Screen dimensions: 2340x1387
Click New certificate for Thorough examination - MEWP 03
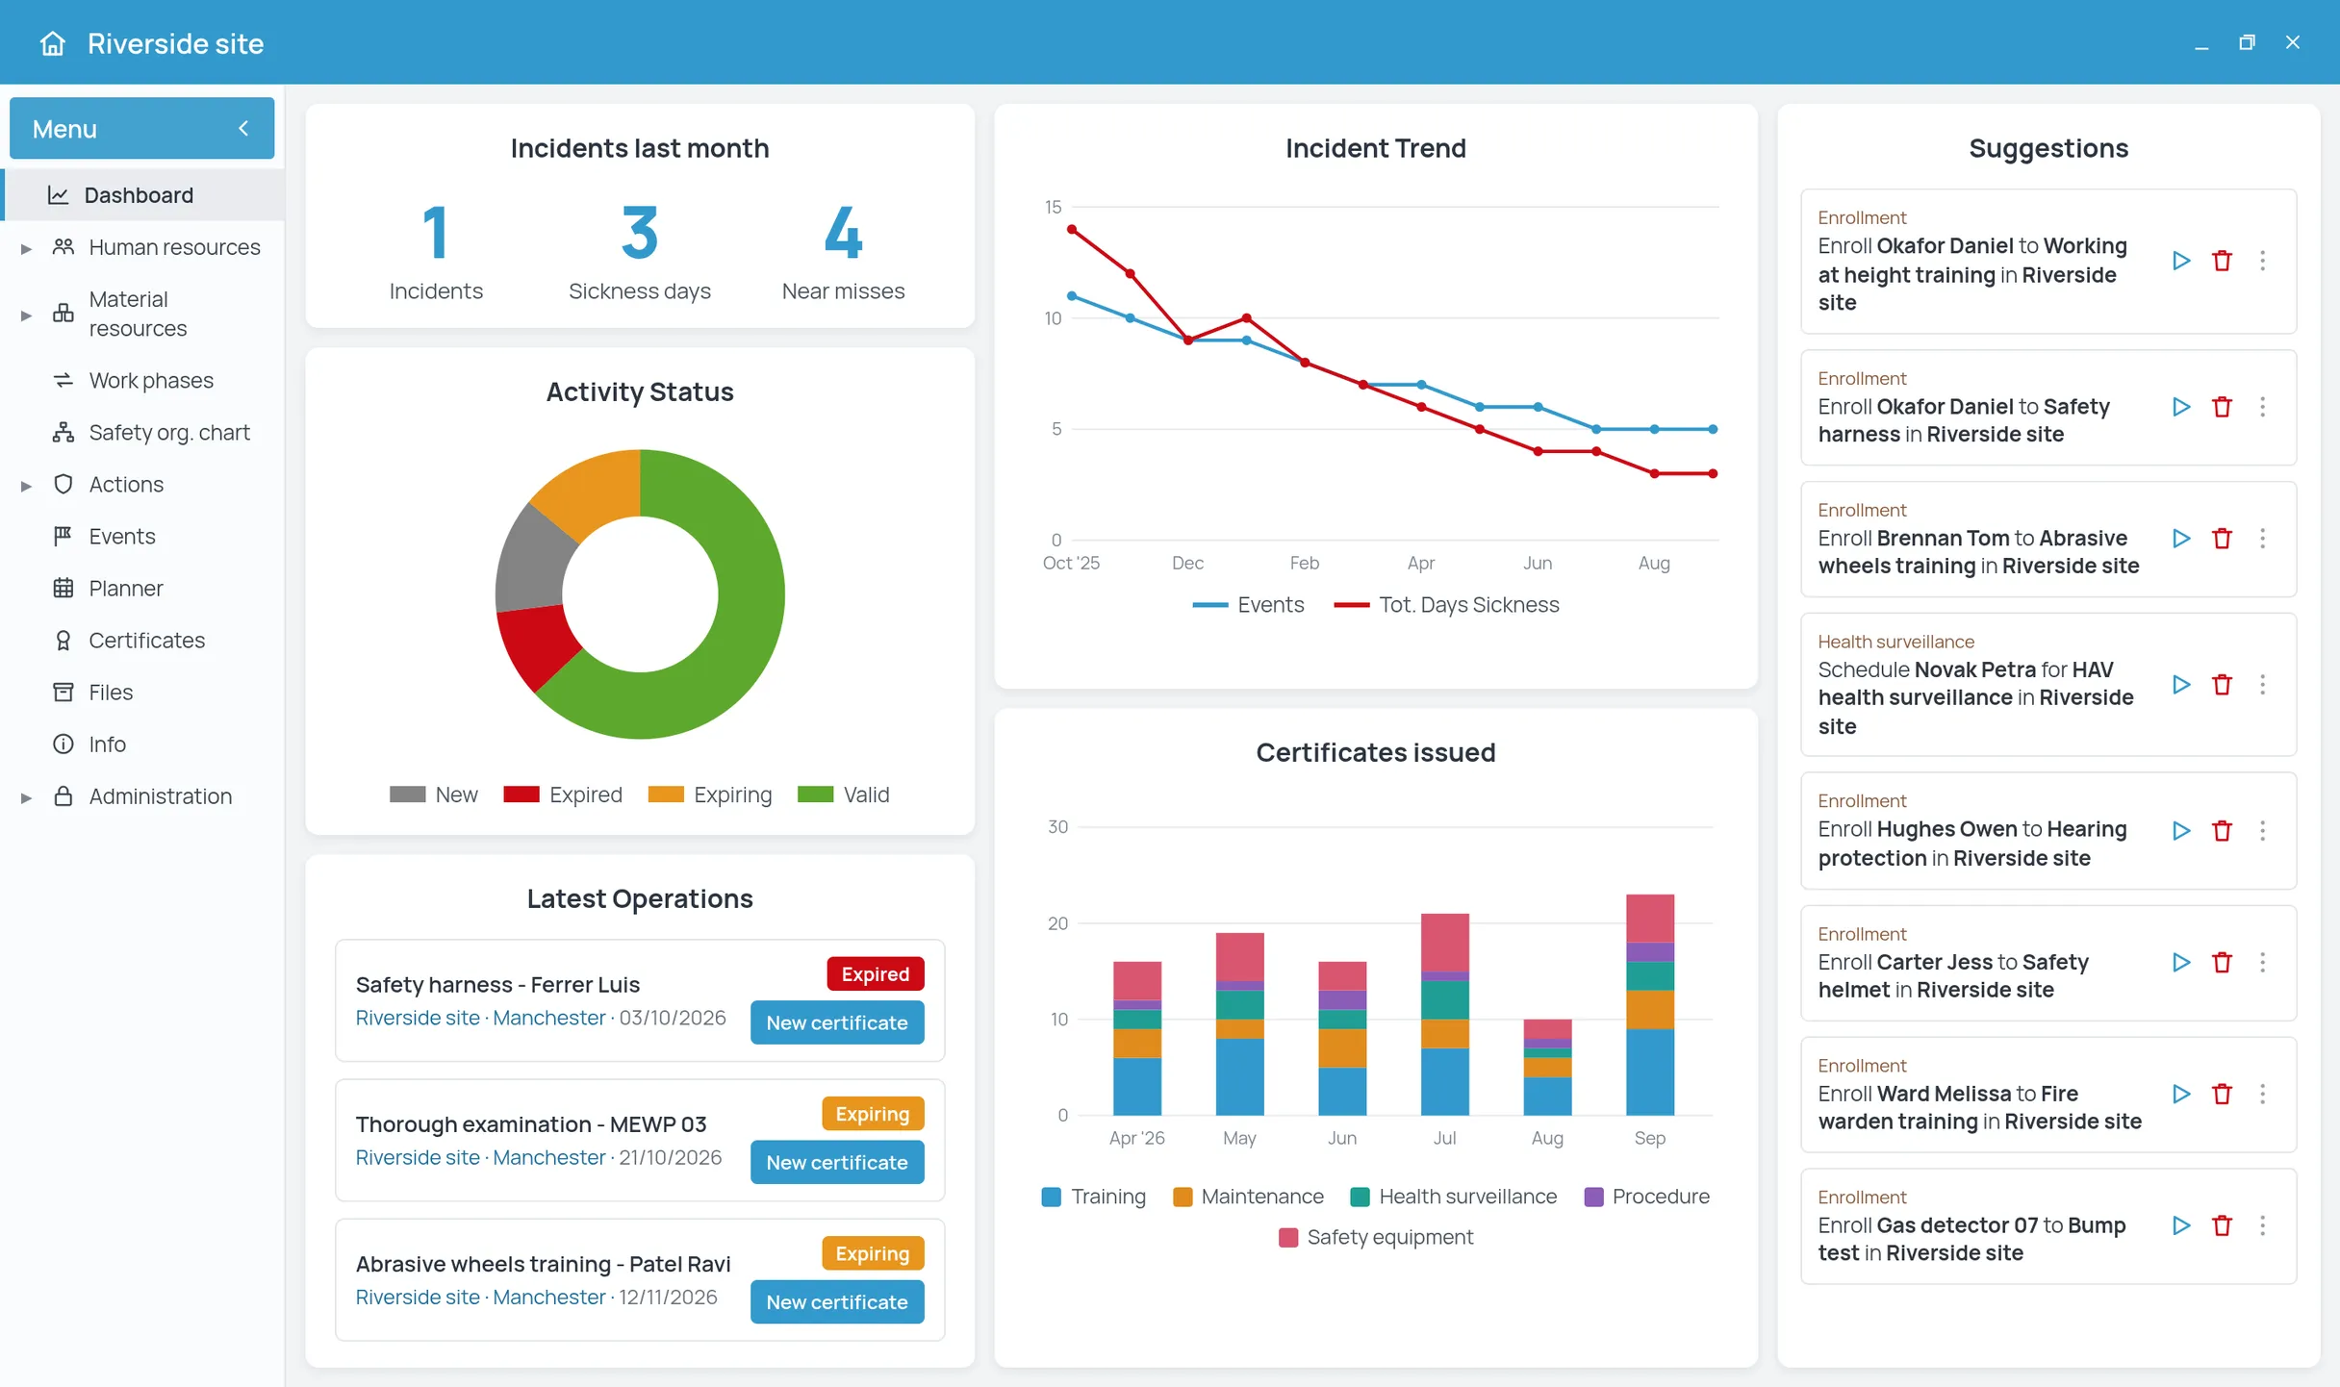click(x=837, y=1162)
